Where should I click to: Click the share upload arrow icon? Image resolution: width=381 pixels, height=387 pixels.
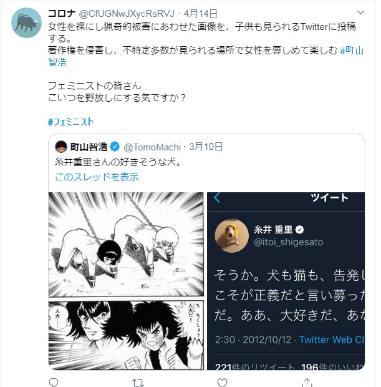pyautogui.click(x=307, y=383)
